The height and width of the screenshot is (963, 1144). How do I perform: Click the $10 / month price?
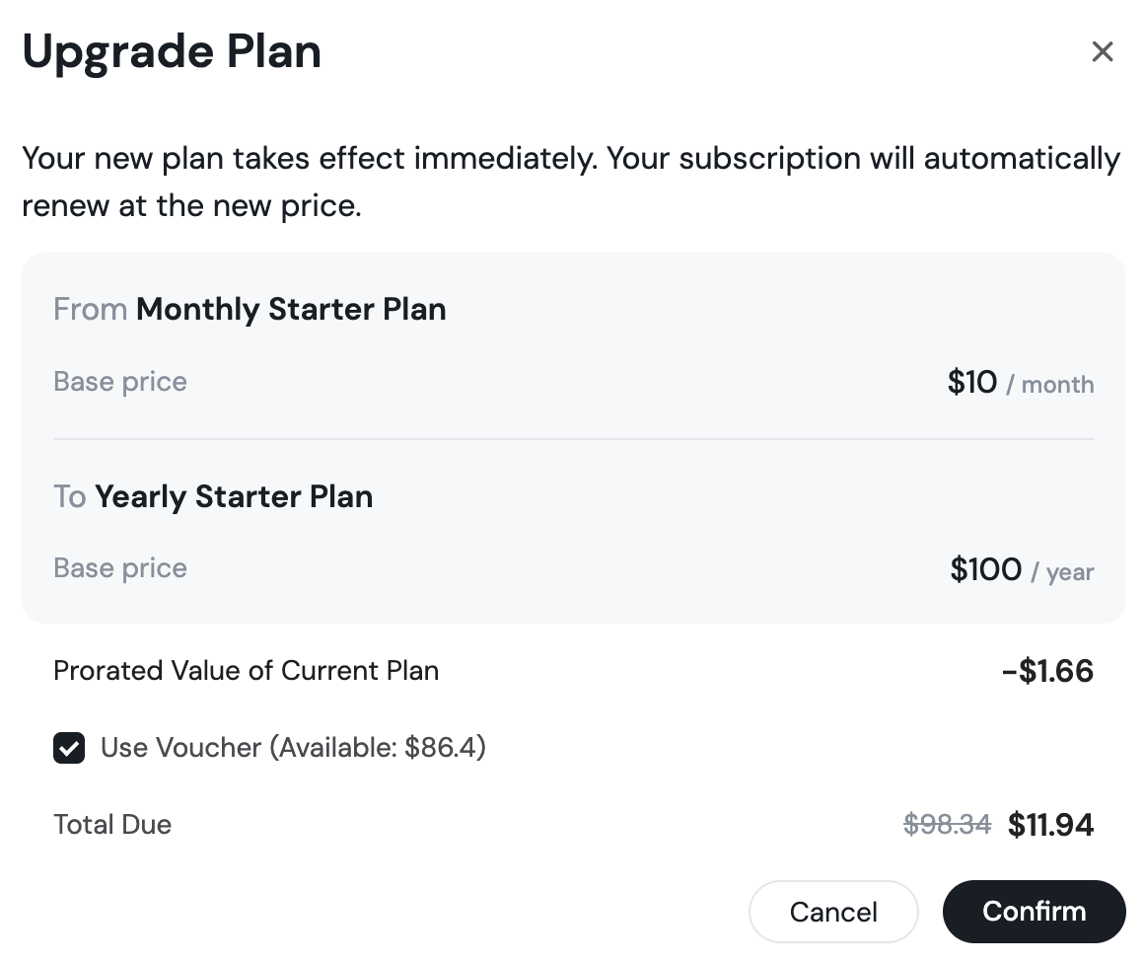tap(1020, 383)
